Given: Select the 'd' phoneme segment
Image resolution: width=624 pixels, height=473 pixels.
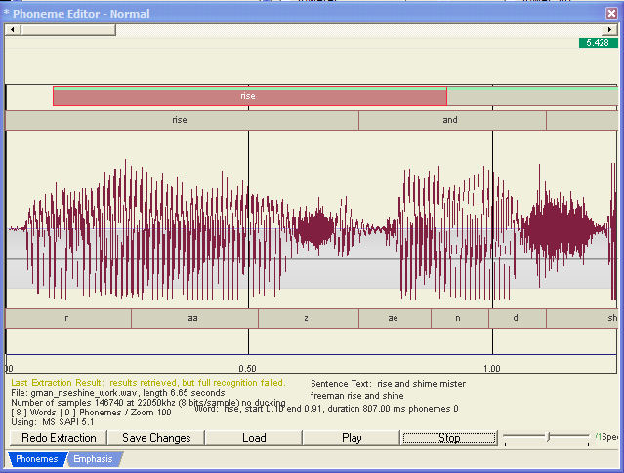Looking at the screenshot, I should [x=518, y=318].
